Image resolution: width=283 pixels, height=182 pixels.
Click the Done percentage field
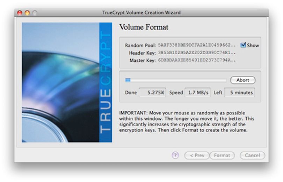tap(152, 93)
